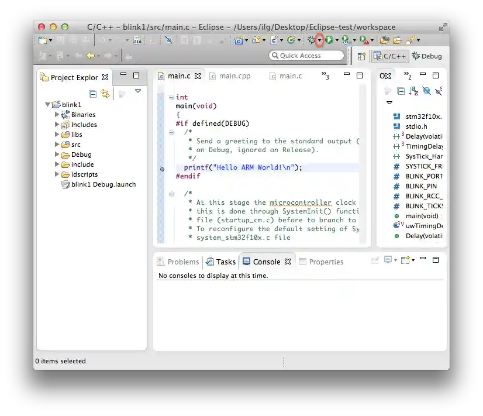
Task: Click the Debug bug icon in toolbar
Action: [x=311, y=40]
